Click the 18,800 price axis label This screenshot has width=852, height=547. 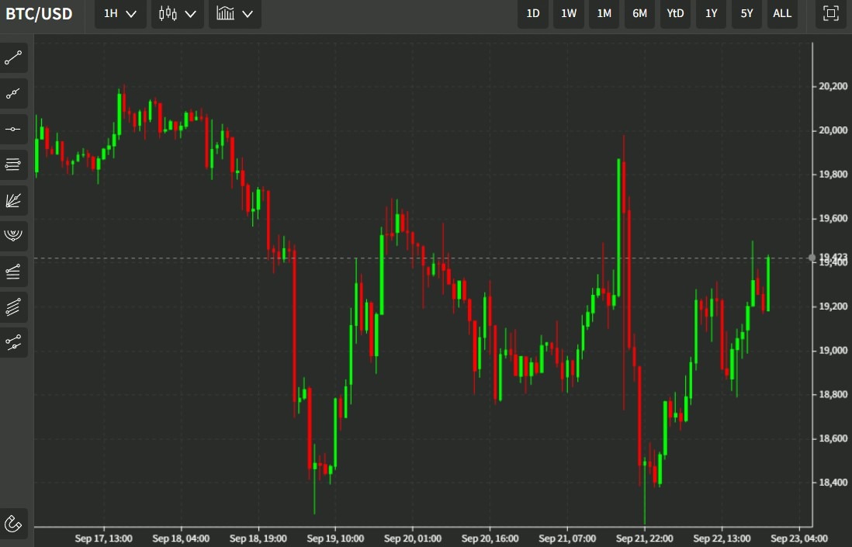click(x=833, y=394)
